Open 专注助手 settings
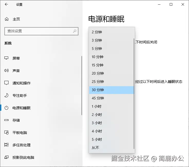This screenshot has width=189, height=167. pyautogui.click(x=41, y=95)
